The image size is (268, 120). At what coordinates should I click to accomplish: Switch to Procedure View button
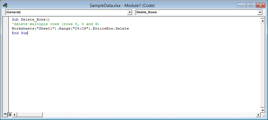(x=5, y=115)
